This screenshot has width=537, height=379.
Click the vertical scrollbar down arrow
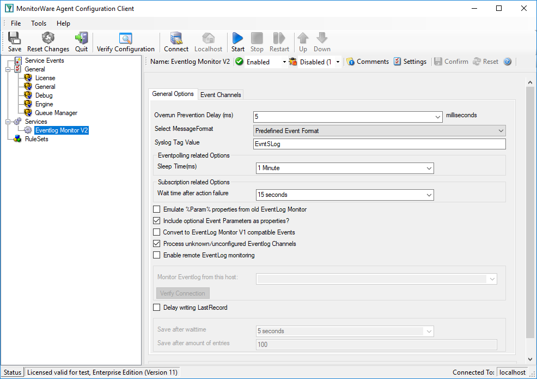[x=530, y=359]
